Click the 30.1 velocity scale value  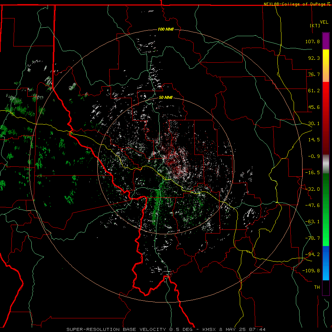314,124
